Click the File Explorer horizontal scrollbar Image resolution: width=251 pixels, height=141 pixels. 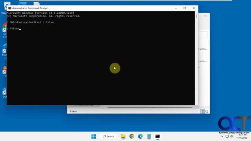pyautogui.click(x=150, y=108)
